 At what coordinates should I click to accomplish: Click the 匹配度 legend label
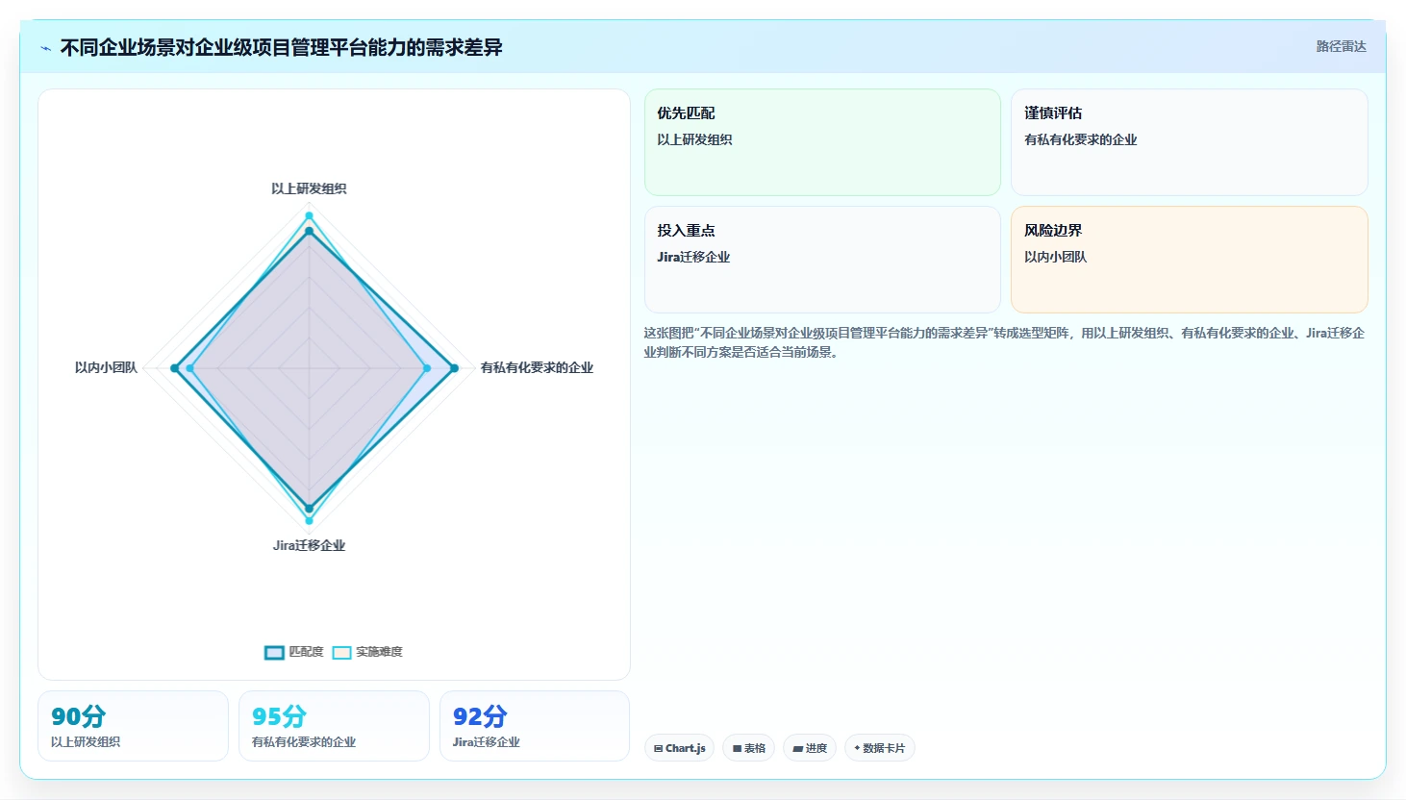click(x=306, y=652)
